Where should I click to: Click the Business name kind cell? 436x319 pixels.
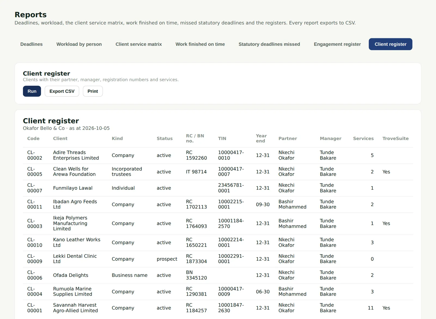[x=129, y=275]
